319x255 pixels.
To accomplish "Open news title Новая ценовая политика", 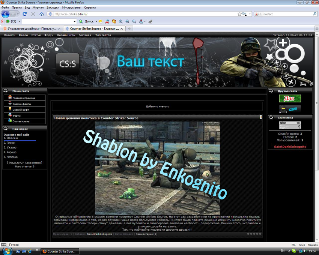I will click(x=96, y=118).
